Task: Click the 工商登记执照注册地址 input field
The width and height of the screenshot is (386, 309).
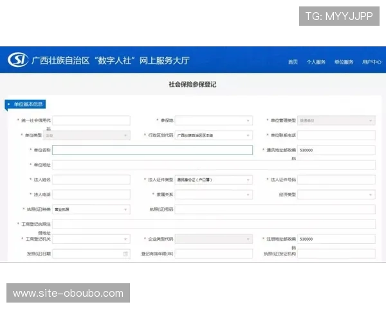Action: pos(214,224)
